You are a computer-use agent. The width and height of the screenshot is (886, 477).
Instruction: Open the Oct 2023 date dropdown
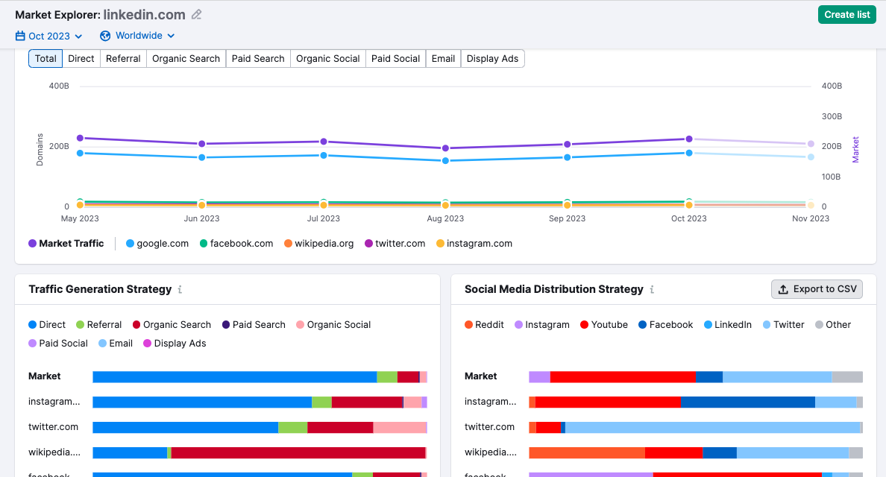[49, 36]
